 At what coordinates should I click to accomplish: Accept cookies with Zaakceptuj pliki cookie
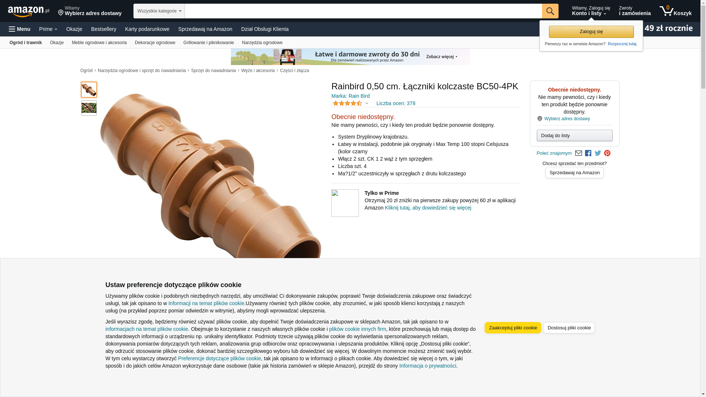(x=513, y=328)
